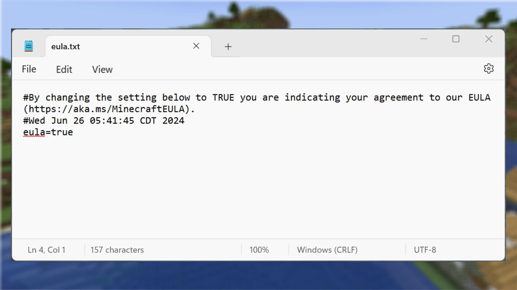
Task: Click the UTF-8 encoding indicator
Action: pos(425,250)
